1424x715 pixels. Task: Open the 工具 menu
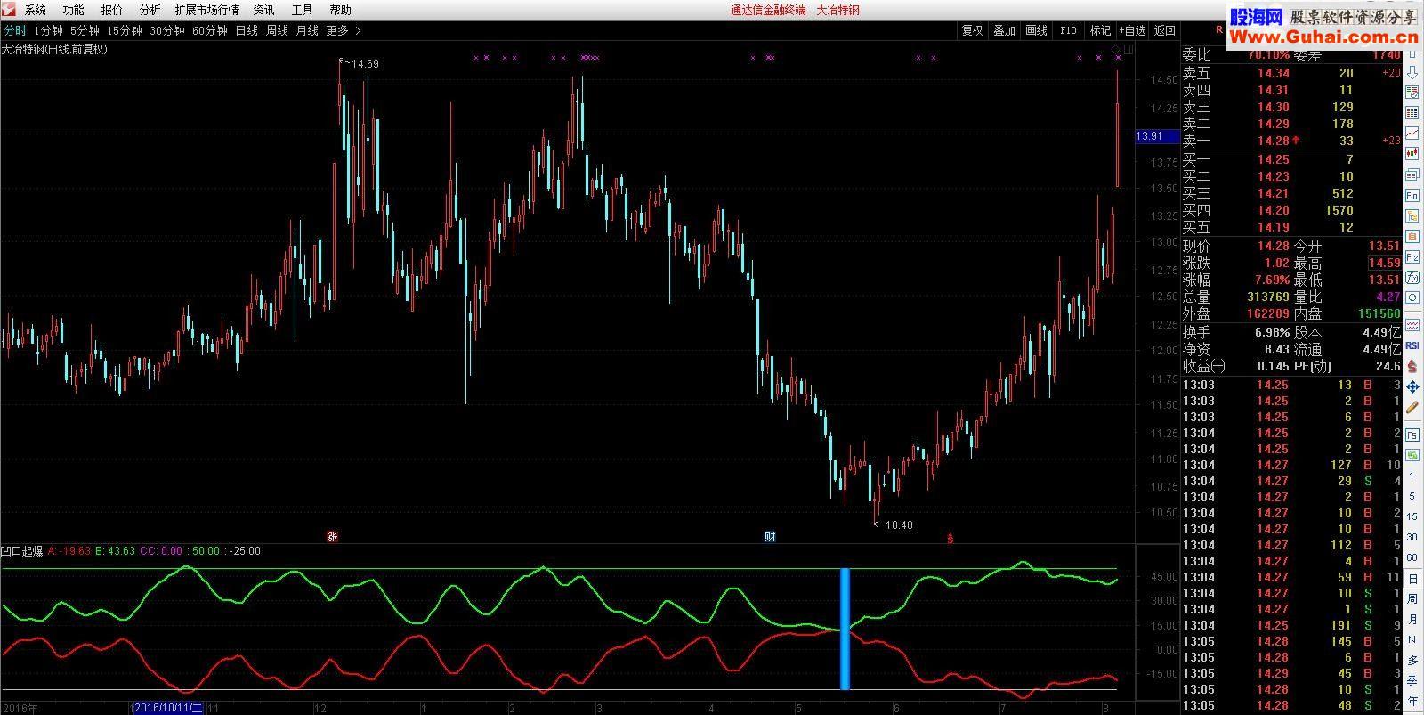click(x=302, y=10)
